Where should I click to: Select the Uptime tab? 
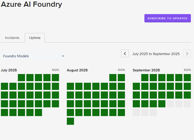point(35,38)
